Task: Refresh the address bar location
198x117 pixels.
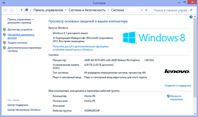Action: [146, 10]
